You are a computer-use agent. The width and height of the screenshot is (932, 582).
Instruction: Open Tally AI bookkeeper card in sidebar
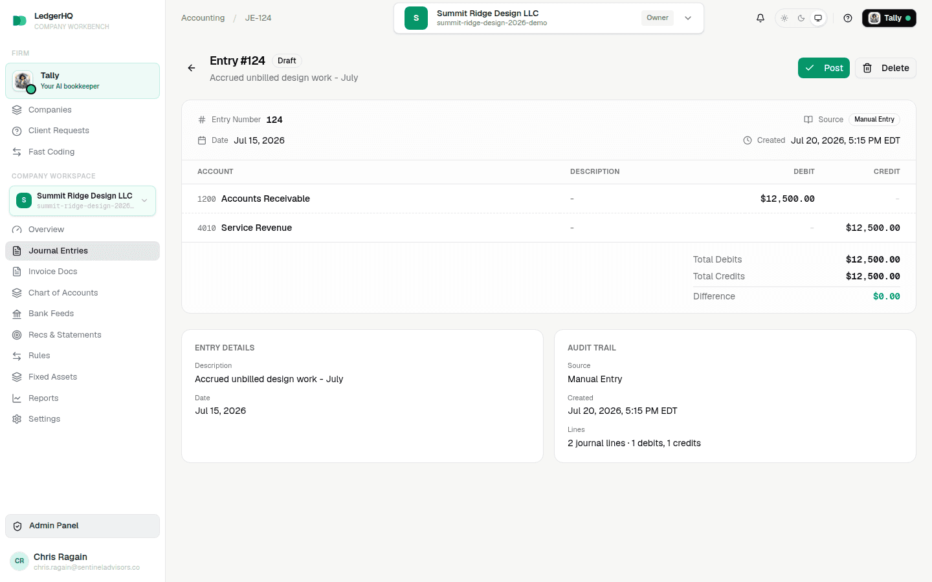(x=82, y=81)
